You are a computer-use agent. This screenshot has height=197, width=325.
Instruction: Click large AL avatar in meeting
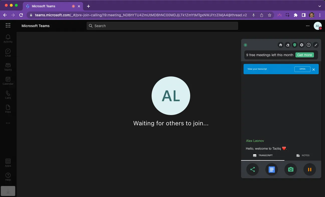(x=171, y=96)
